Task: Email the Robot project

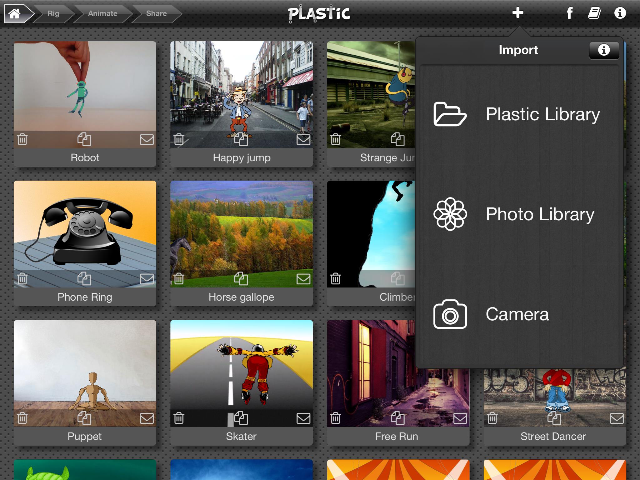Action: (x=147, y=139)
